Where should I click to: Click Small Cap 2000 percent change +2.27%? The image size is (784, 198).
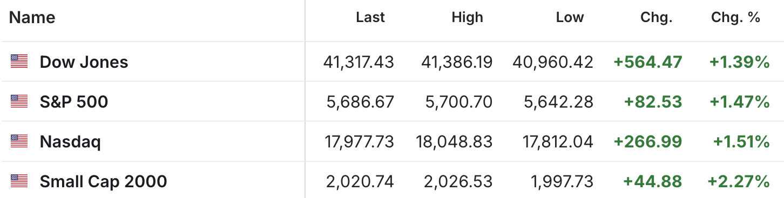click(x=739, y=182)
